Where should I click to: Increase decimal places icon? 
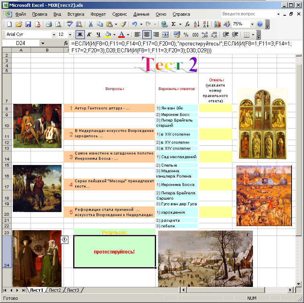coord(205,35)
